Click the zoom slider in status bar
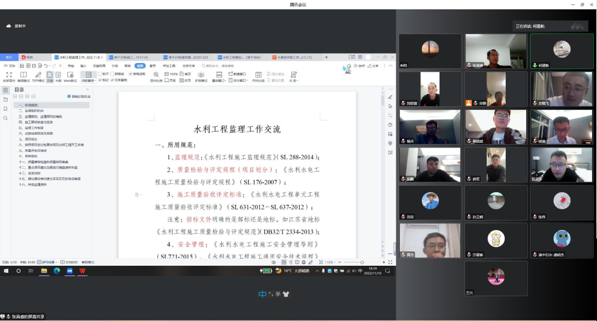Viewport: 597px width, 321px height. click(x=362, y=262)
